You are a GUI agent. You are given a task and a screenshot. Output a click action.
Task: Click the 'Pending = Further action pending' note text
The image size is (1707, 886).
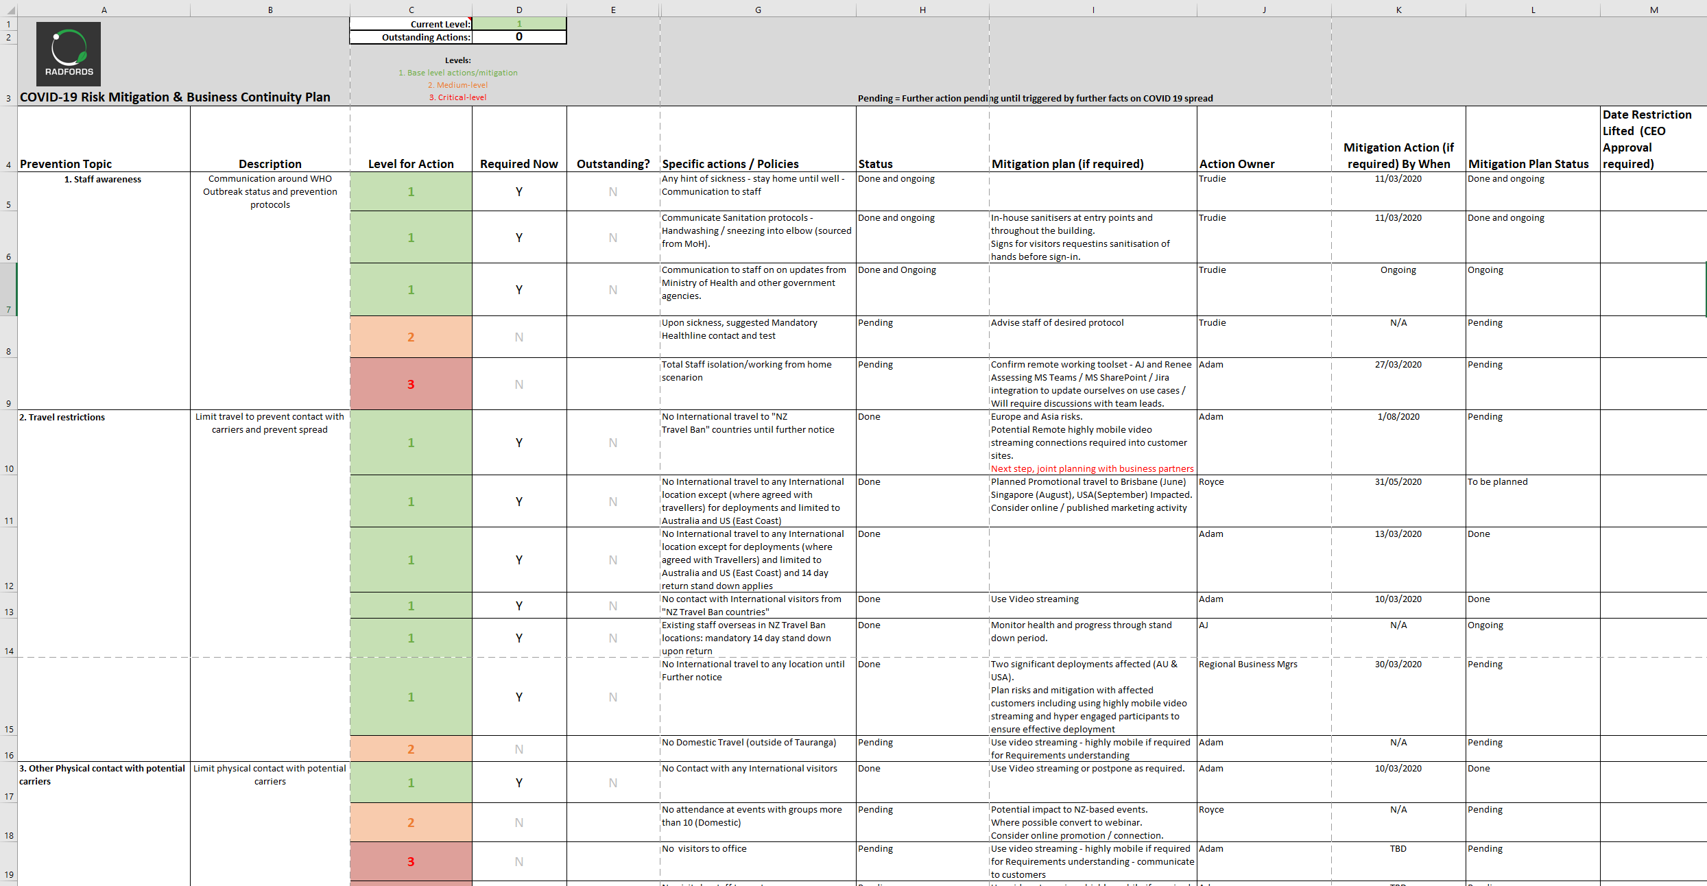pos(1035,98)
